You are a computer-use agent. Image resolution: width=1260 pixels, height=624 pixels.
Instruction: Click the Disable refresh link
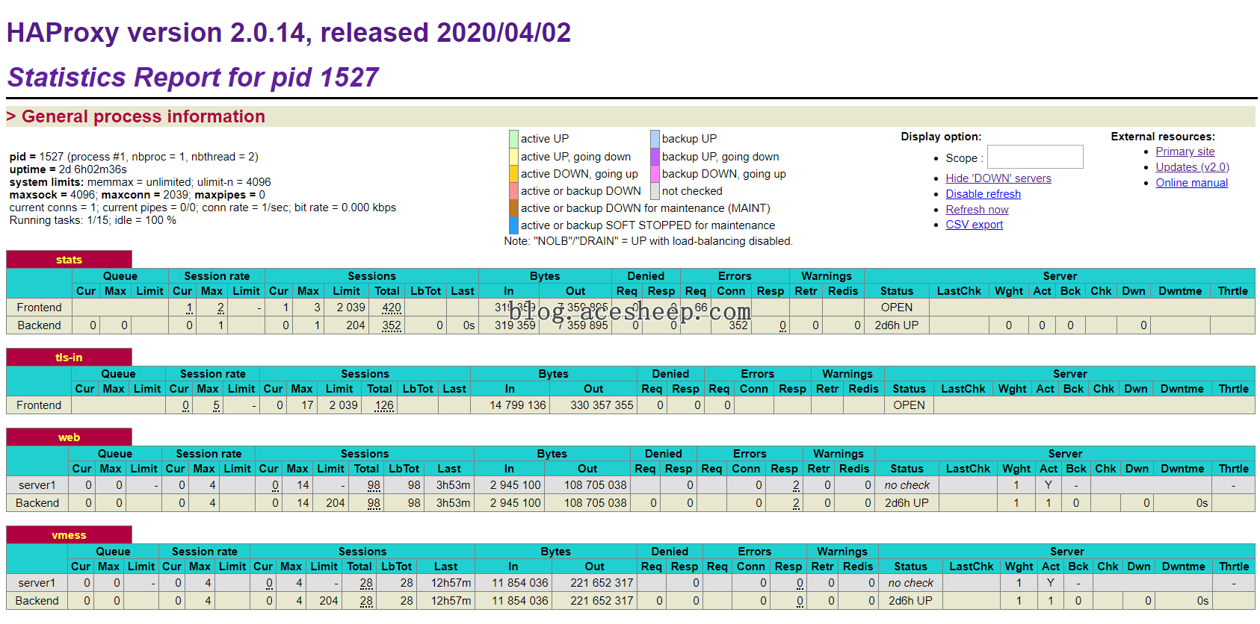click(x=983, y=194)
